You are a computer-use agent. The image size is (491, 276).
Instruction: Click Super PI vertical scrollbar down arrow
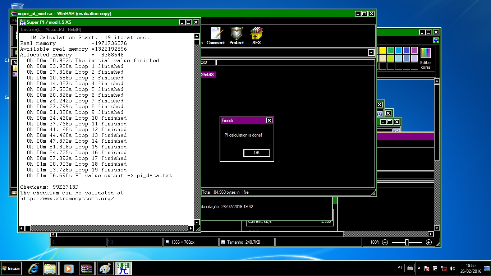pos(197,222)
